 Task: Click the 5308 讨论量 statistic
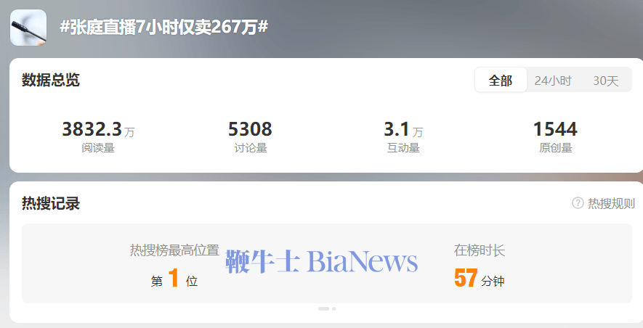click(250, 136)
